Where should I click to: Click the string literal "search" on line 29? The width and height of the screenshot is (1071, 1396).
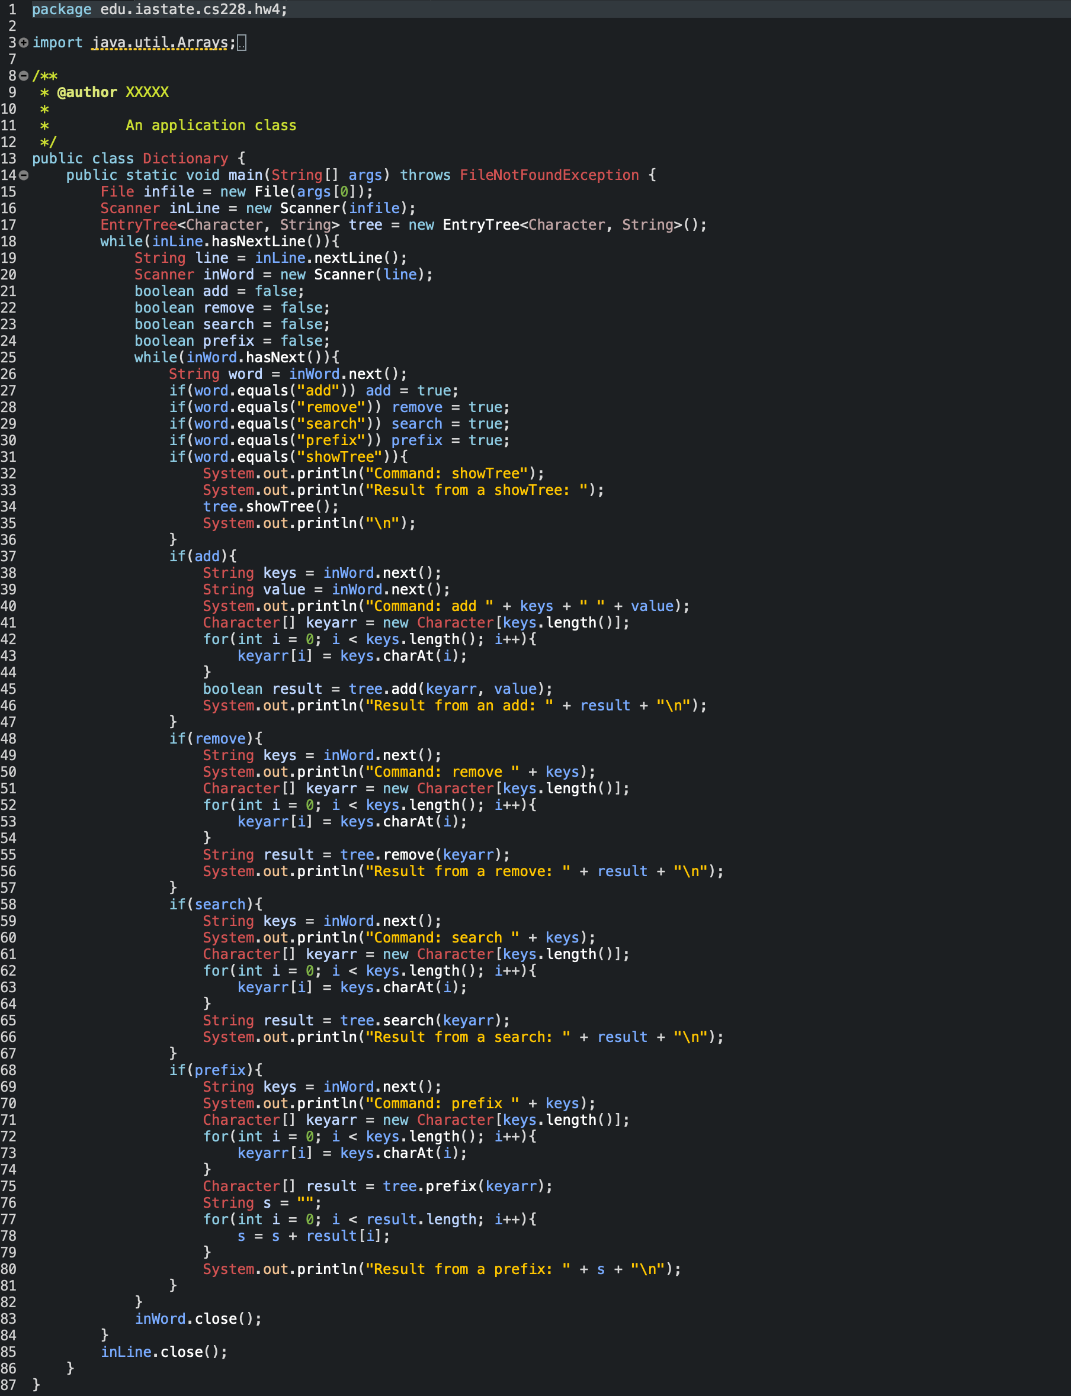click(x=330, y=424)
